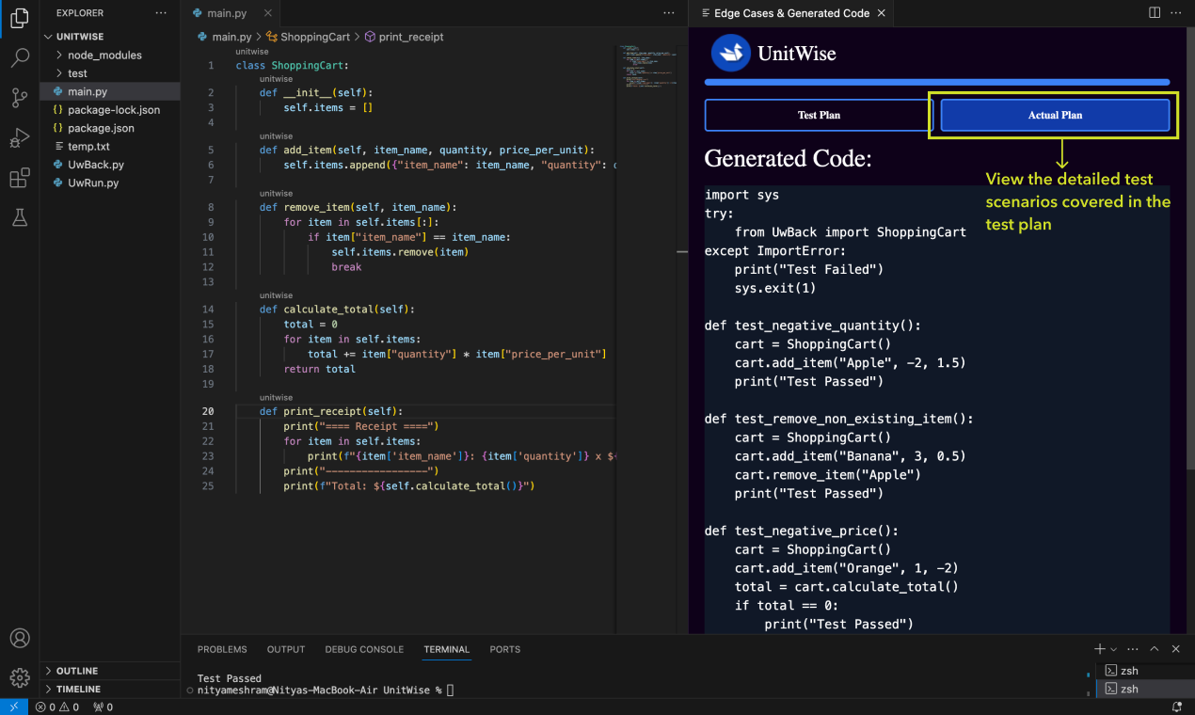Click the 'class ShoppingCart:' code line

pos(292,66)
